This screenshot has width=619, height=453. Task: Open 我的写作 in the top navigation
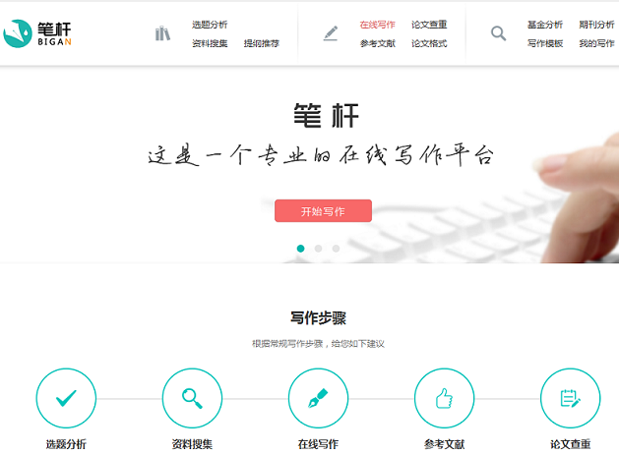[597, 43]
